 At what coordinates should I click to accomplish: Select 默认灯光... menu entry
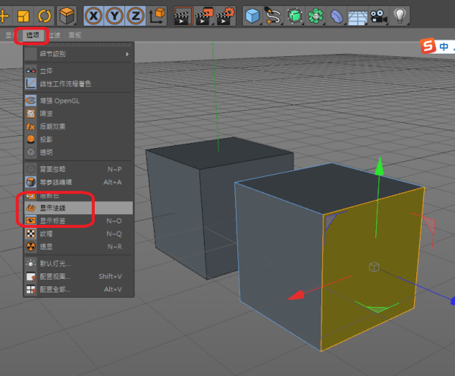[x=56, y=264]
